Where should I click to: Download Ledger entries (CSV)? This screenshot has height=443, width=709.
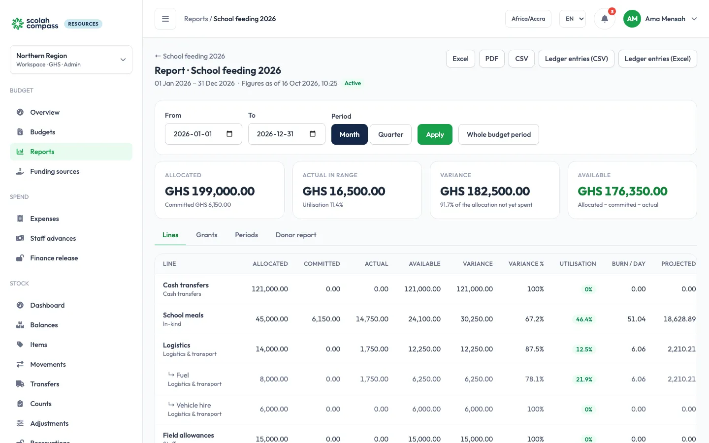click(577, 59)
